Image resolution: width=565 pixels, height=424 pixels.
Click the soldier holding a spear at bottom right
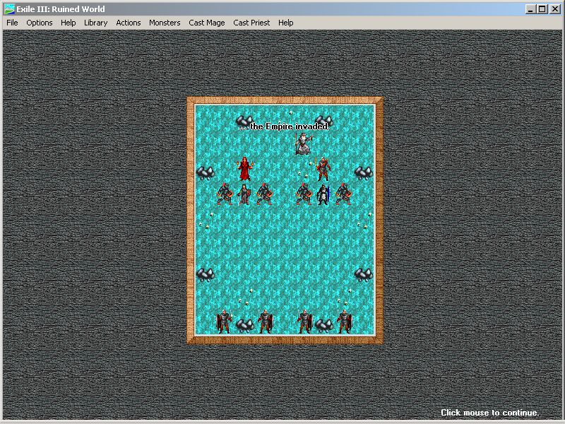[345, 322]
